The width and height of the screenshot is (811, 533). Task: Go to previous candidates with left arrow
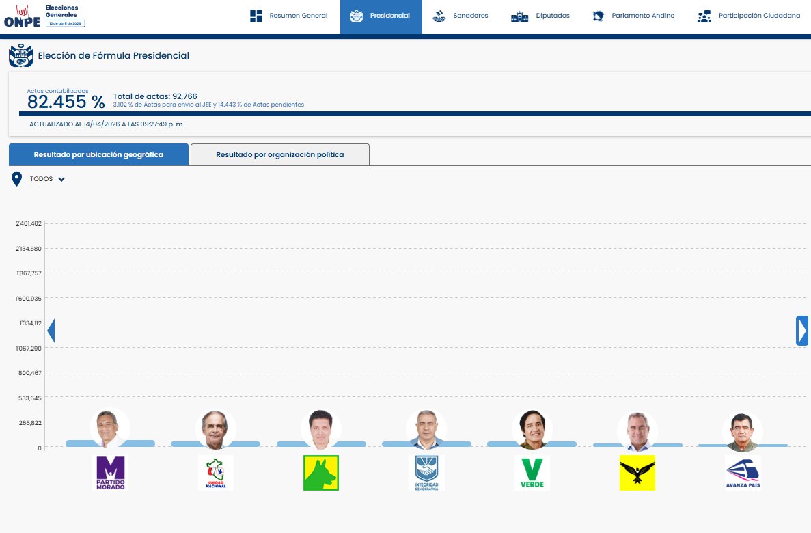51,331
